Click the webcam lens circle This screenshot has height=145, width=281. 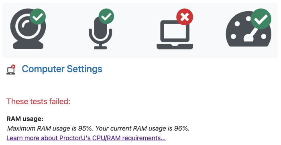(27, 26)
